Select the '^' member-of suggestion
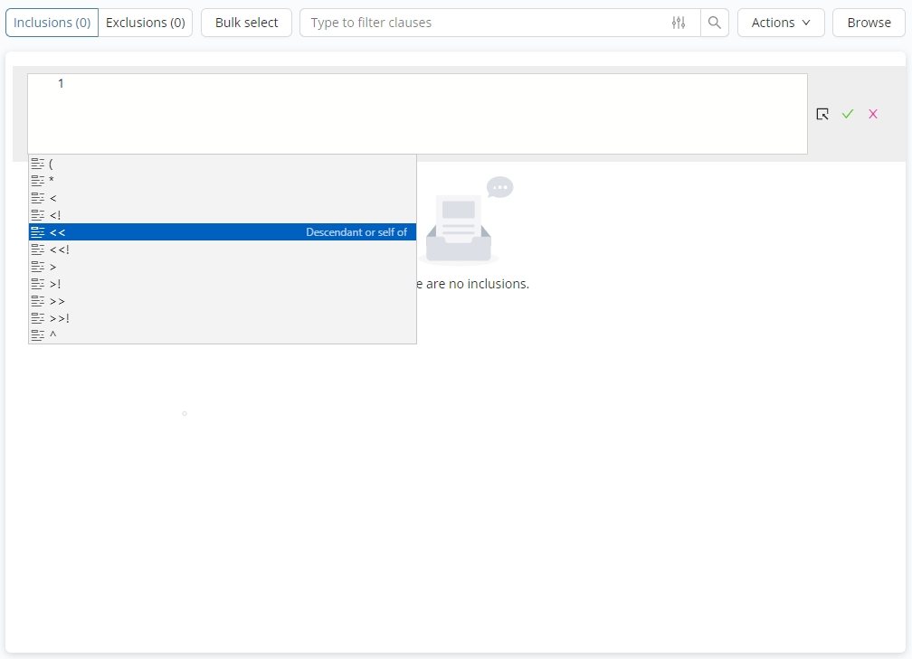 coord(223,335)
